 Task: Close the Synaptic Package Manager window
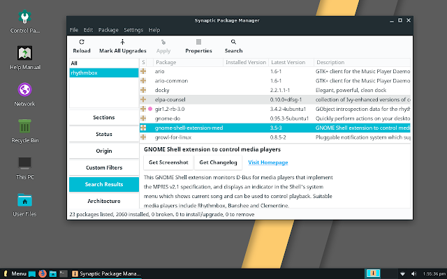[409, 20]
